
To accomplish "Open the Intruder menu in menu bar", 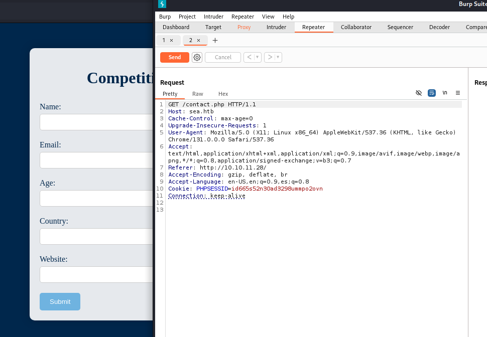I will tap(213, 17).
